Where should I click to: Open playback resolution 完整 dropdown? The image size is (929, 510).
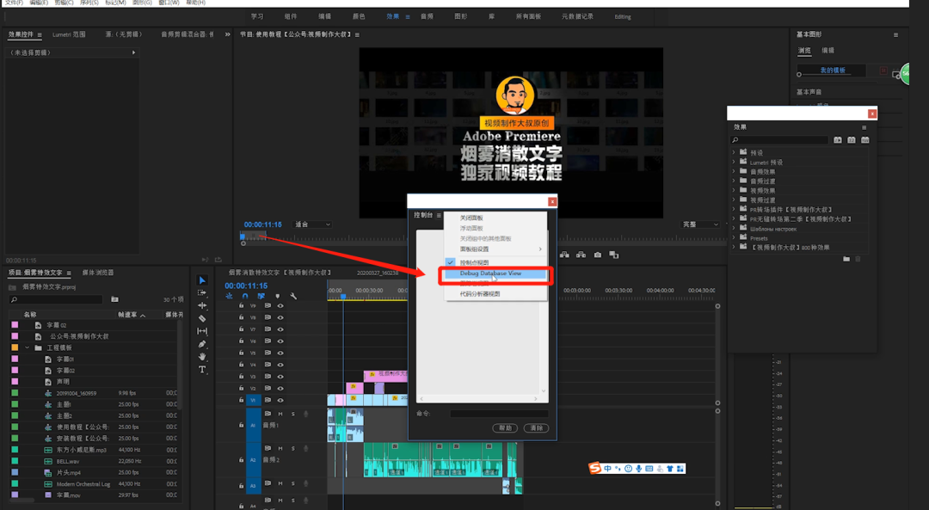pos(700,224)
